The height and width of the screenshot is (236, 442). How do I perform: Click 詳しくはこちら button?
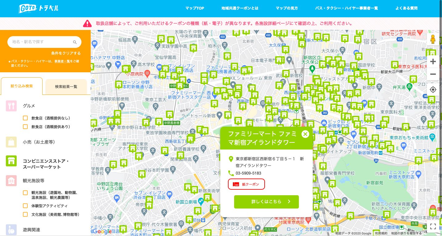pos(266,202)
